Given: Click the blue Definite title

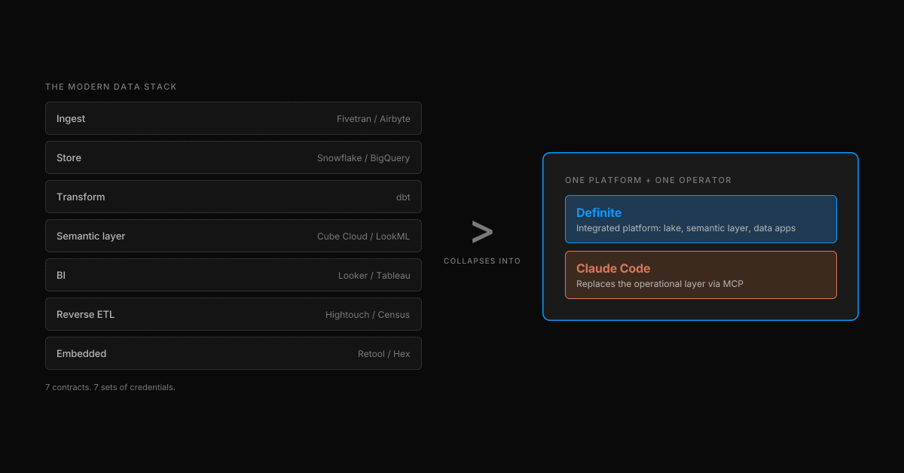Looking at the screenshot, I should (x=599, y=213).
